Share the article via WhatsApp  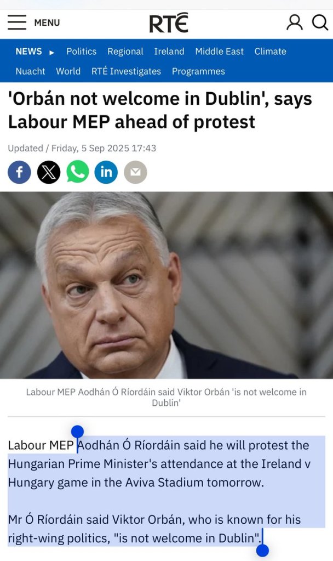pyautogui.click(x=78, y=172)
